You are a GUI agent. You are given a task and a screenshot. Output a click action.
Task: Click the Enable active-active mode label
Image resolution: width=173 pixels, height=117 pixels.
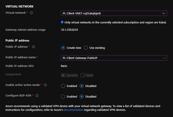pyautogui.click(x=23, y=85)
